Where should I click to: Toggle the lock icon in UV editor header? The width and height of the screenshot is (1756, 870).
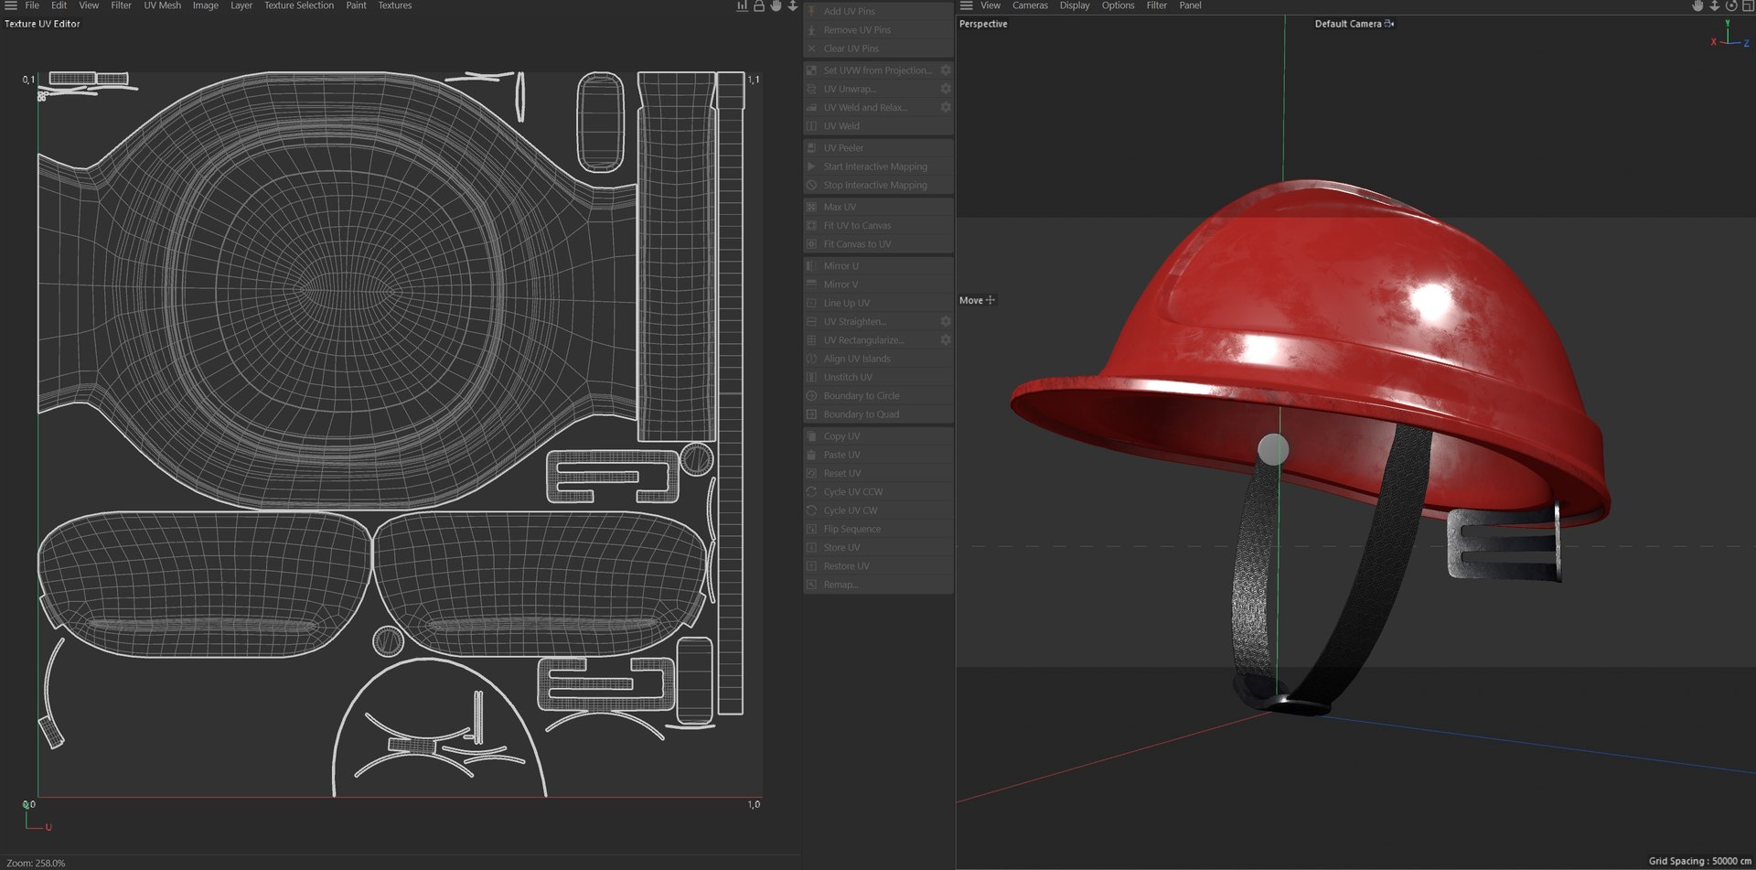click(758, 5)
